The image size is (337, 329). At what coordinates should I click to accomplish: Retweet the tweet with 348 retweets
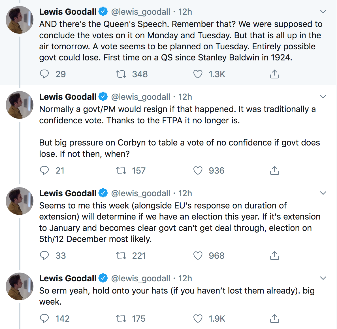(121, 74)
